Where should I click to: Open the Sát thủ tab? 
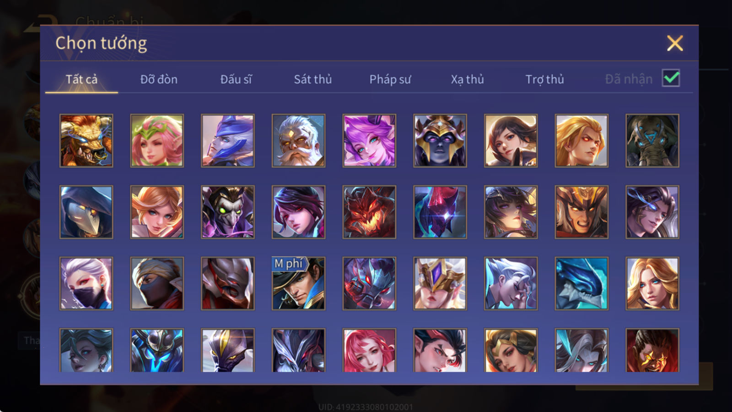pyautogui.click(x=313, y=79)
